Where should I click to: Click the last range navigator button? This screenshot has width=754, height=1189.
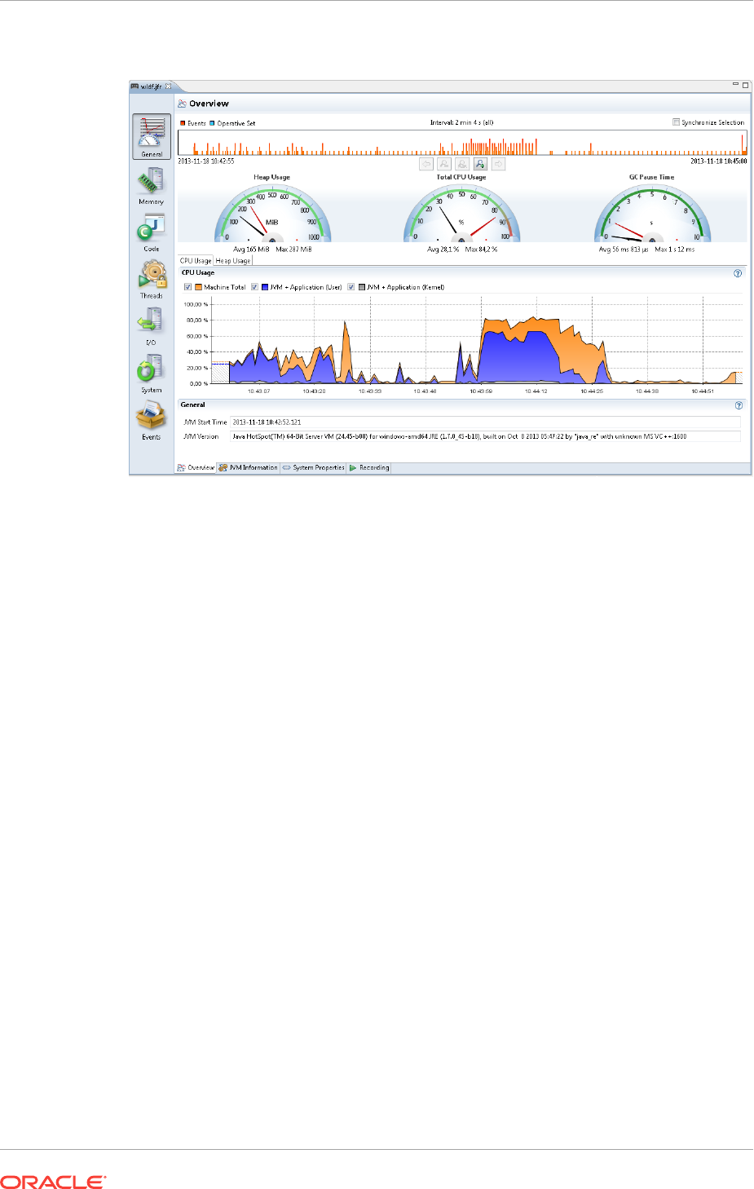point(499,164)
